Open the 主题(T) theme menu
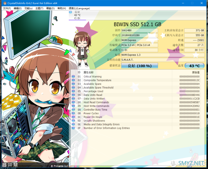208x169 pixels. (x=39, y=8)
